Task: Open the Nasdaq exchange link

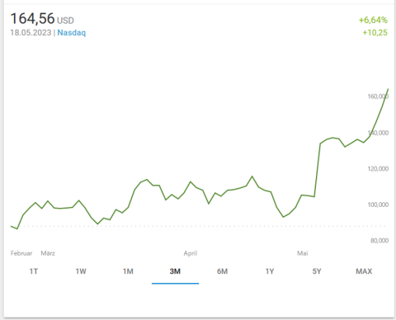Action: [72, 32]
